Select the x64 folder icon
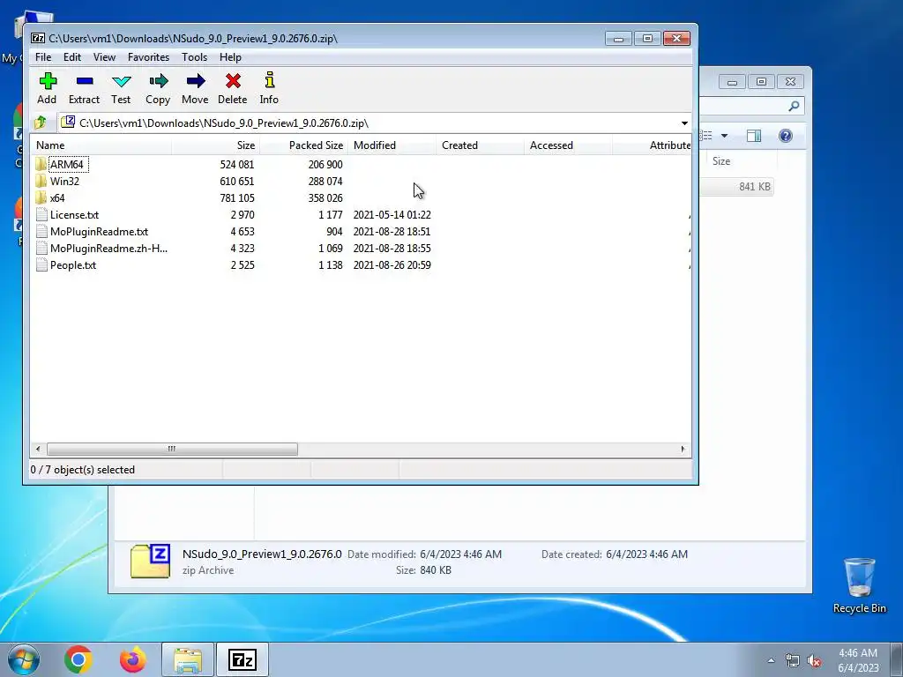Image resolution: width=903 pixels, height=677 pixels. pos(41,198)
